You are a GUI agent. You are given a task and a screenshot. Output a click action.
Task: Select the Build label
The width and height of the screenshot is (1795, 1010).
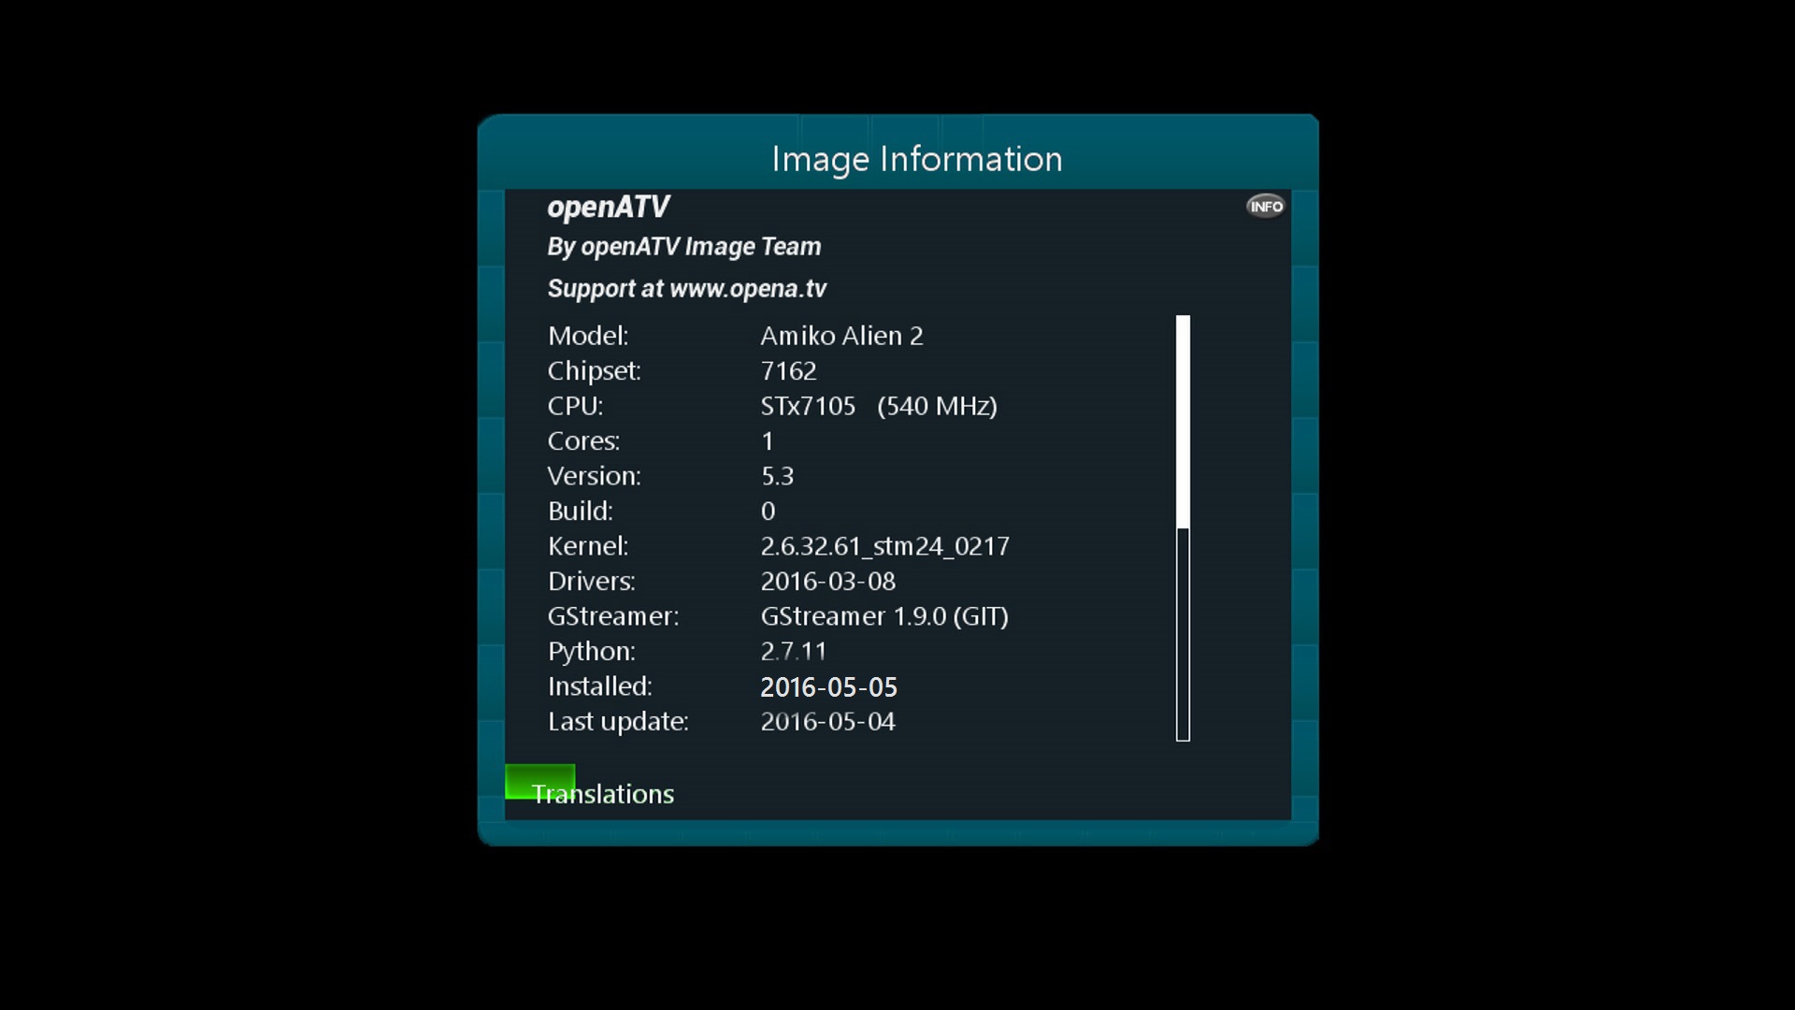580,512
